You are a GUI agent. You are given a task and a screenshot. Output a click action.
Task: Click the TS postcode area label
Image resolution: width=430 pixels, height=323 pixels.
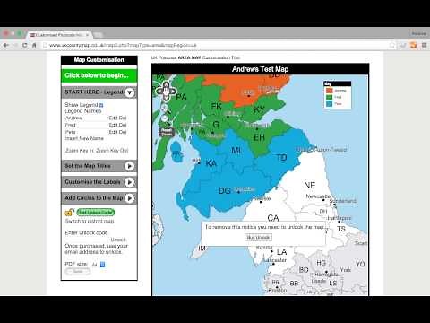341,229
